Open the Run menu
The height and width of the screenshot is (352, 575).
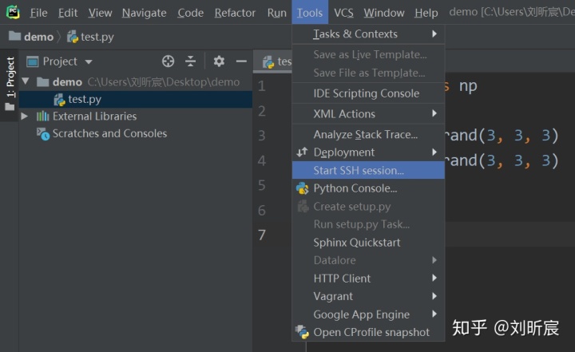[x=276, y=13]
